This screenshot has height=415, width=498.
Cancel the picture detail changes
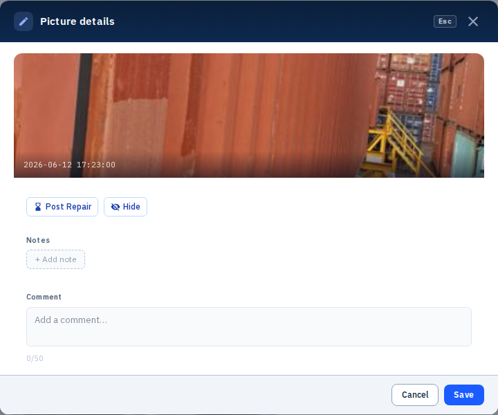pyautogui.click(x=415, y=395)
